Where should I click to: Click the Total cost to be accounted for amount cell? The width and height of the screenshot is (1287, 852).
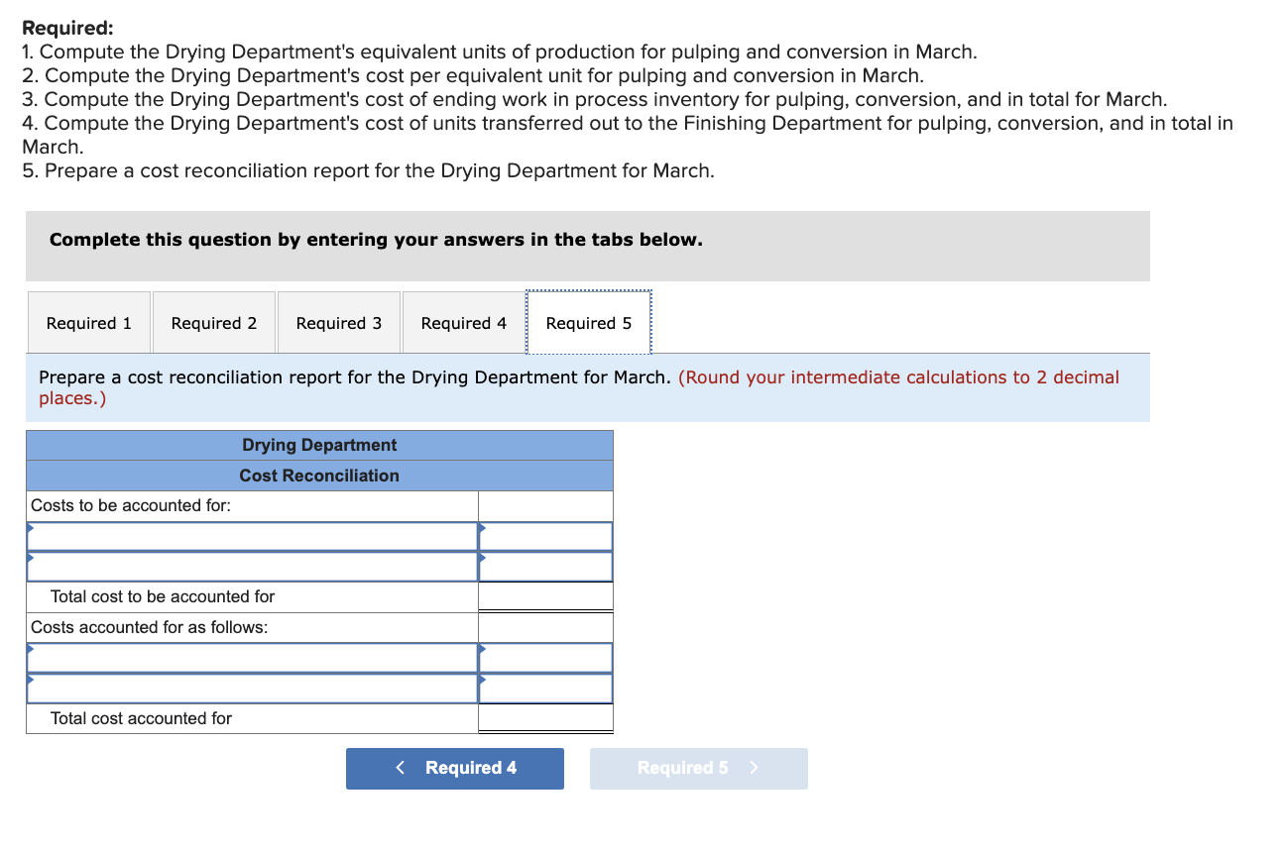tap(545, 596)
